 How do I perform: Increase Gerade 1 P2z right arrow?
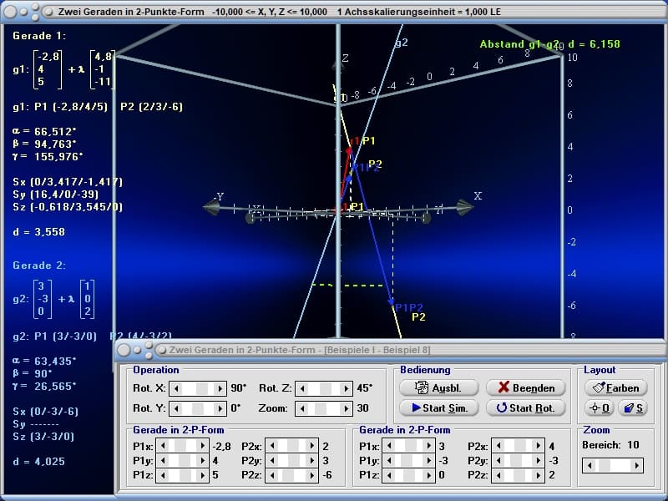[311, 475]
